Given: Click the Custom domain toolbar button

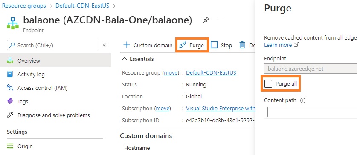Looking at the screenshot, I should (x=148, y=45).
